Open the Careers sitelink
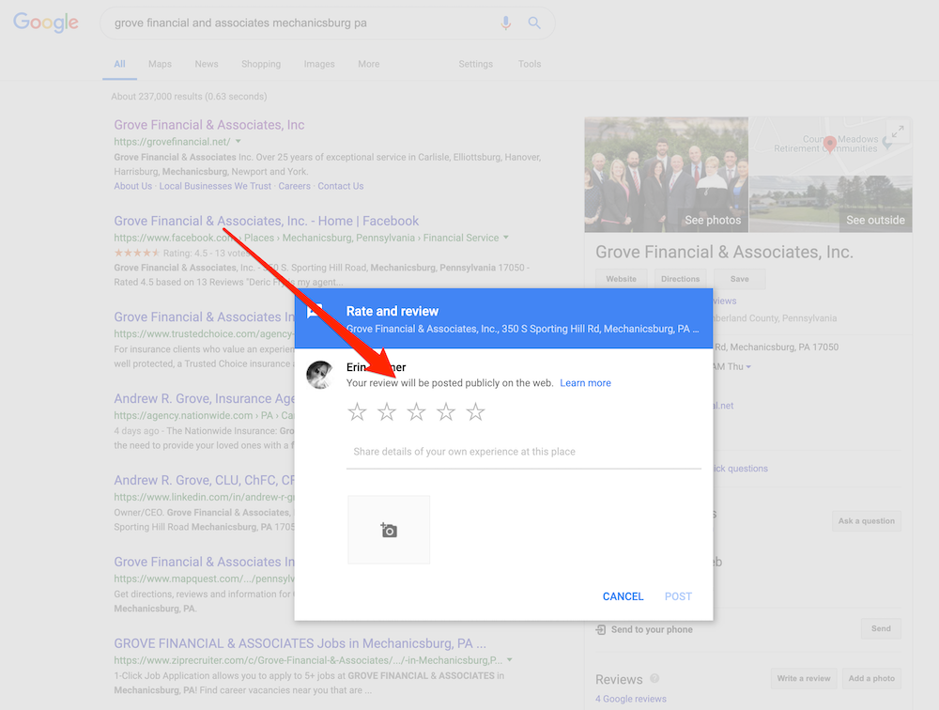Viewport: 939px width, 710px height. 294,186
